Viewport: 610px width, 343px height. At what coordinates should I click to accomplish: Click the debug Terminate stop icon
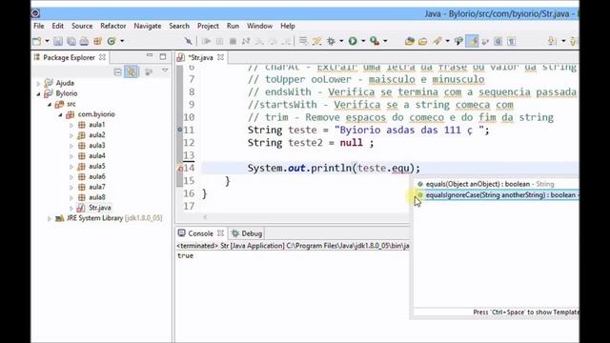click(x=233, y=41)
